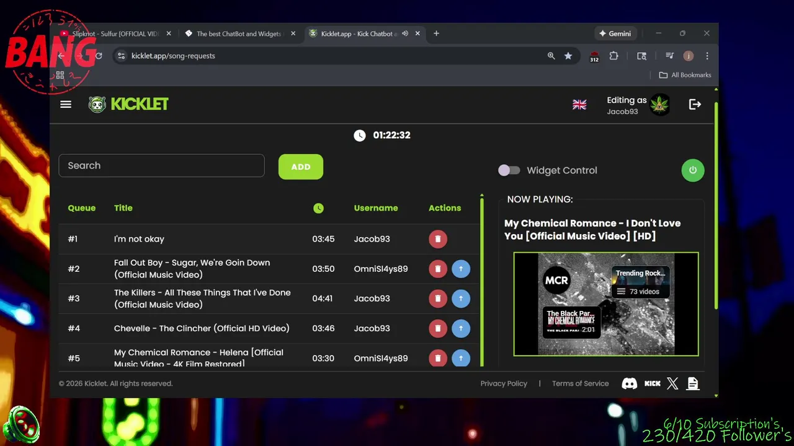This screenshot has width=794, height=446.
Task: Click the timer clock icon
Action: (x=360, y=135)
